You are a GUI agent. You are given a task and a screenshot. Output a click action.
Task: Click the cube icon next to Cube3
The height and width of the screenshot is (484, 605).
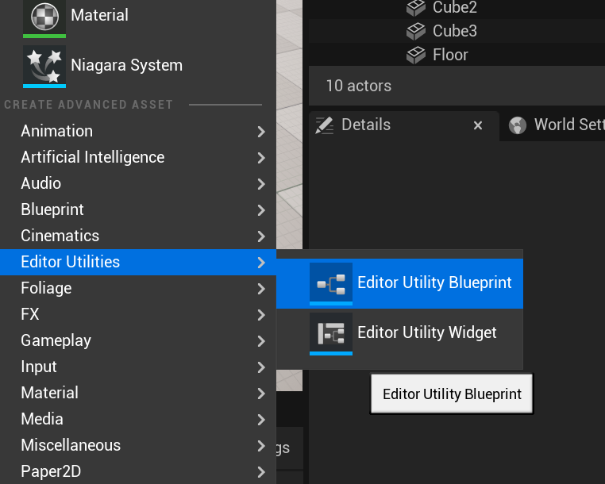(416, 32)
